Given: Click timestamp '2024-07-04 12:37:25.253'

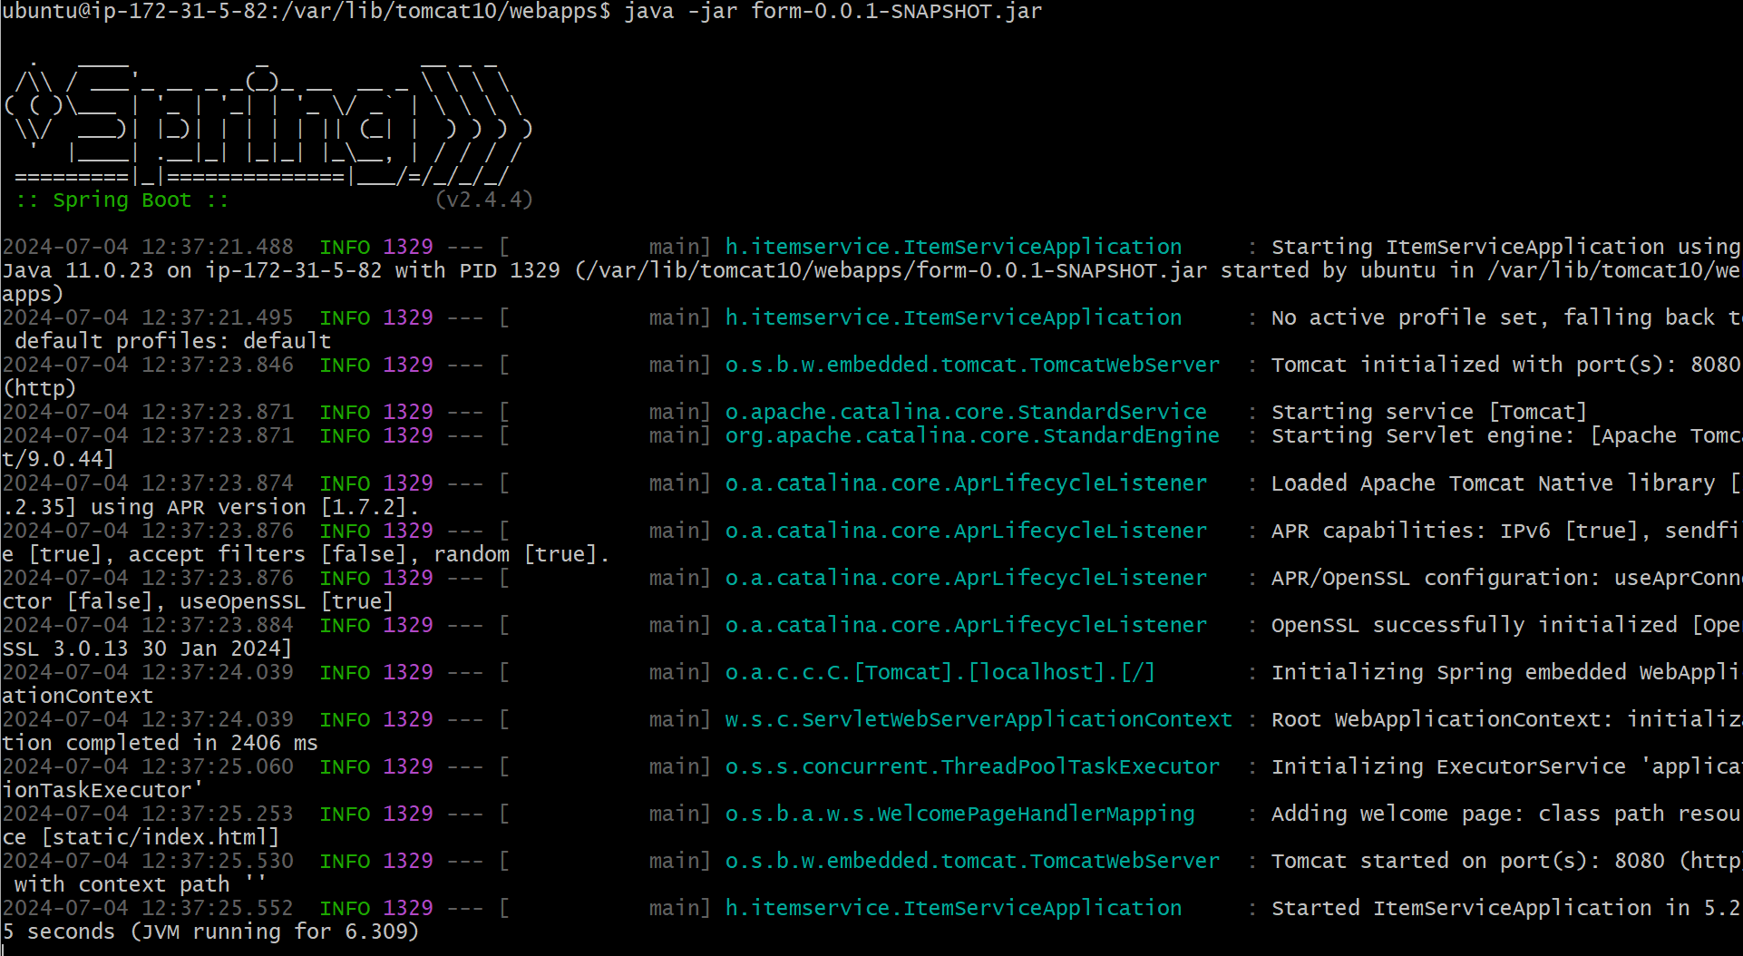Looking at the screenshot, I should [148, 814].
